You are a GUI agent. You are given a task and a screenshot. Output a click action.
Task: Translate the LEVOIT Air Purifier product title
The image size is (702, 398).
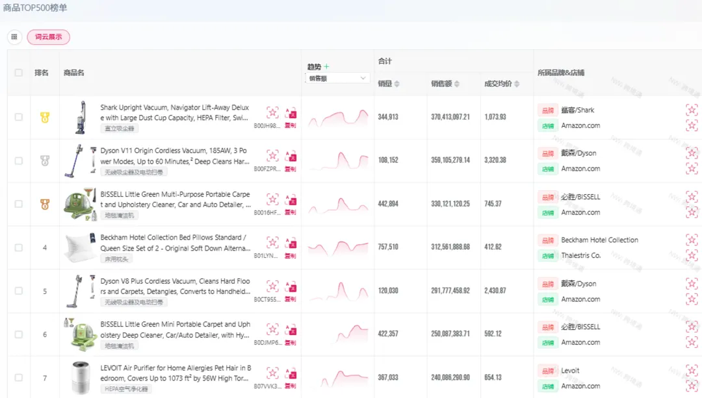click(x=291, y=373)
